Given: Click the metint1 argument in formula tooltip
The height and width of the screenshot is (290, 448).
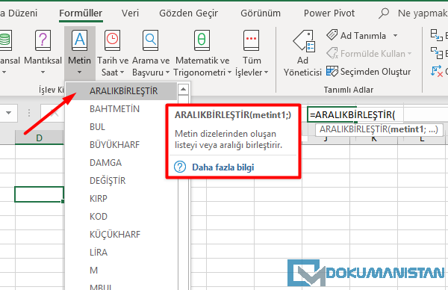Looking at the screenshot, I should pos(407,129).
